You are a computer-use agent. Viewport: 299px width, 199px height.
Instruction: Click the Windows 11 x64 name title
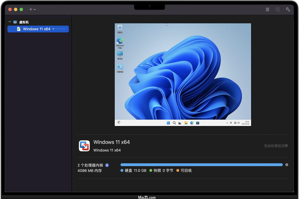click(x=112, y=142)
